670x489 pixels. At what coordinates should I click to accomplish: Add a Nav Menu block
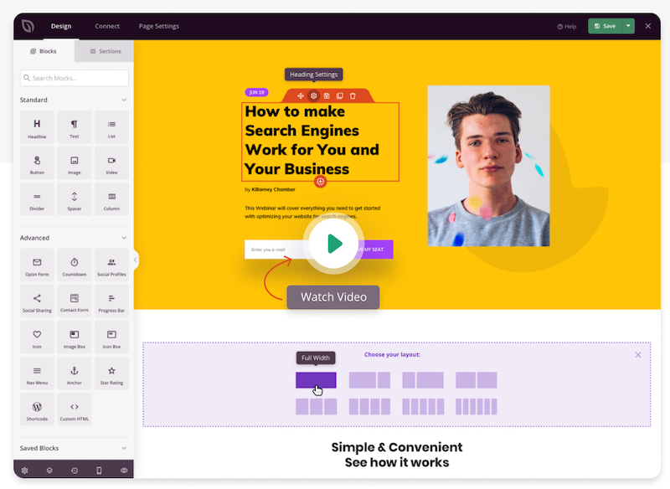[37, 373]
